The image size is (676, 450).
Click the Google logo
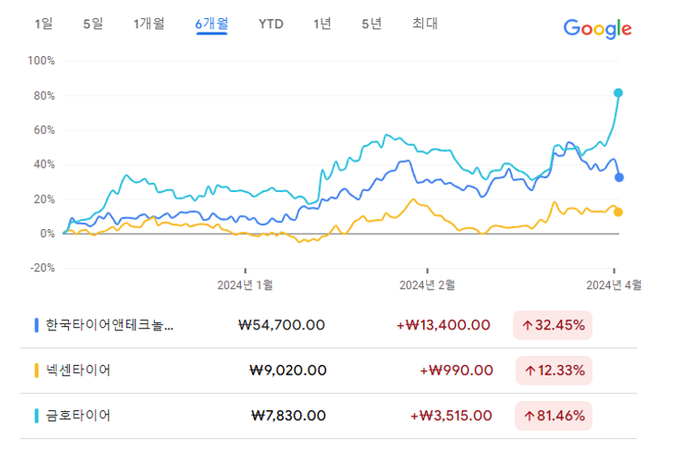pyautogui.click(x=597, y=29)
